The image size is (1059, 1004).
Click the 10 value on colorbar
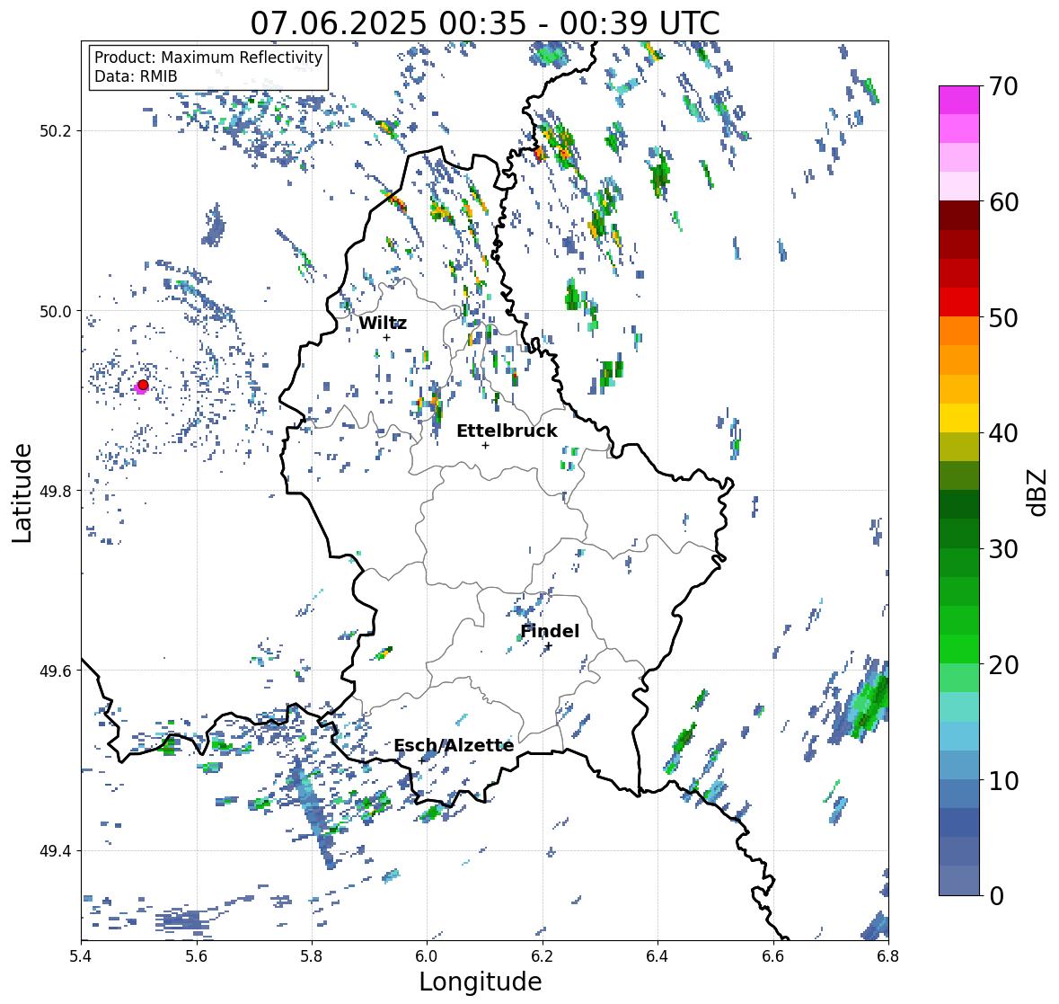[1003, 780]
